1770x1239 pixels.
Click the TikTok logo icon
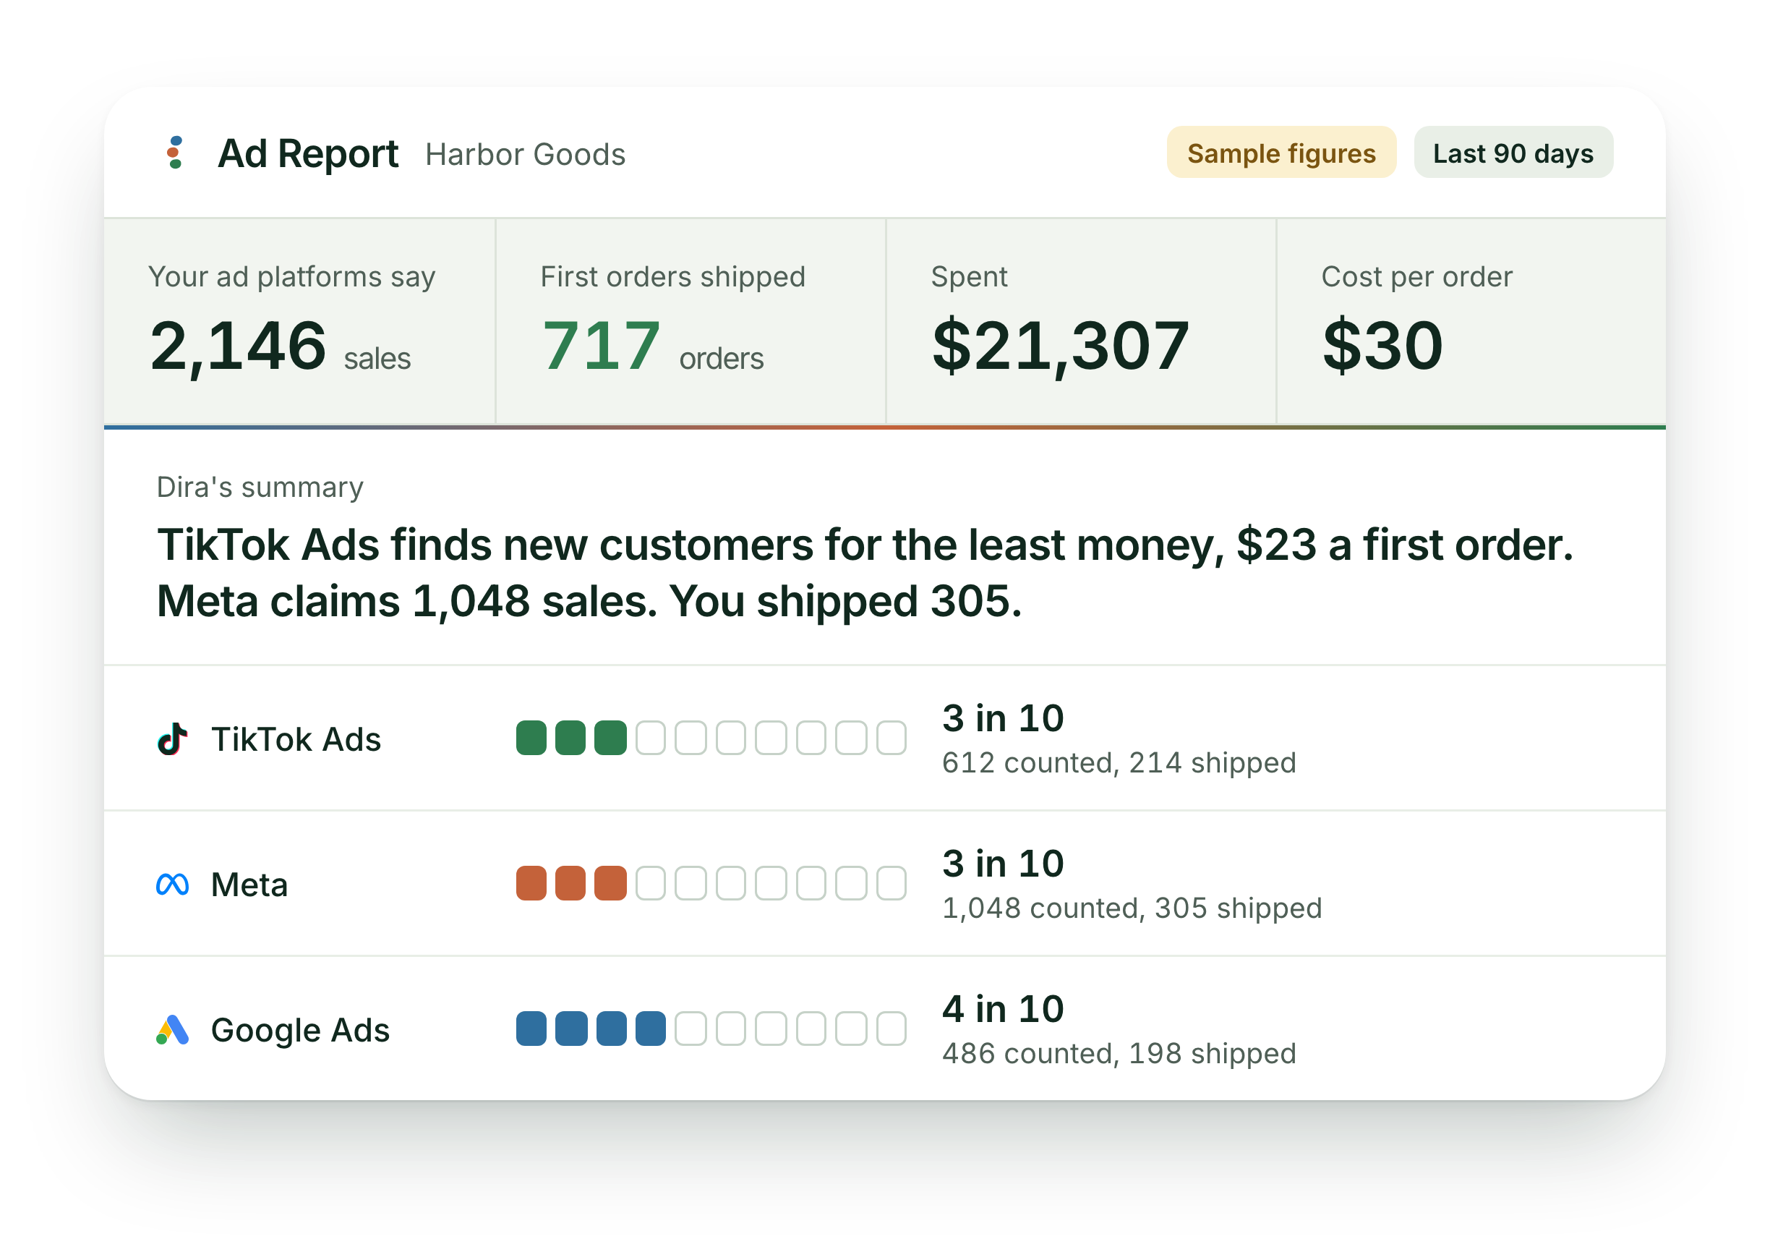[x=173, y=739]
